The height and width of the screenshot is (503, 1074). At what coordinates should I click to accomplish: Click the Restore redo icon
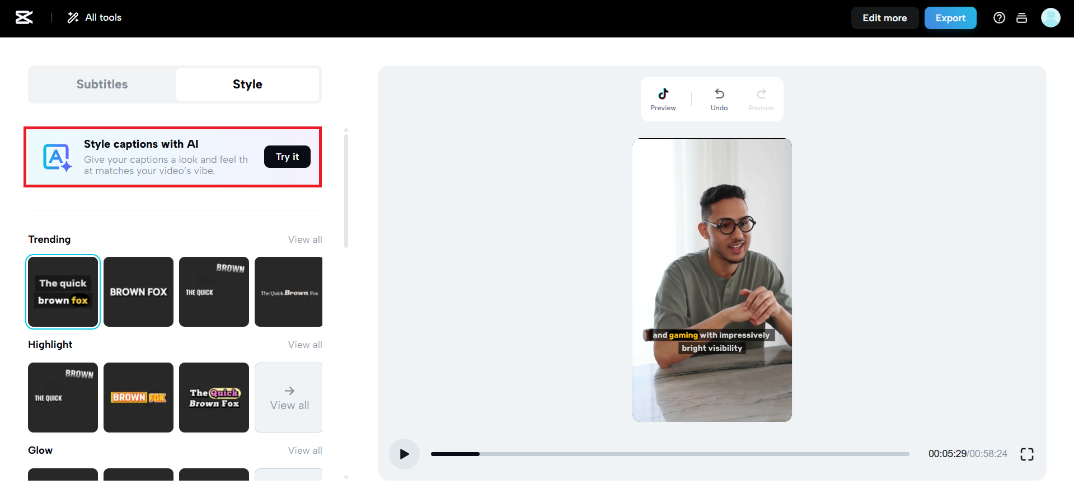tap(761, 99)
